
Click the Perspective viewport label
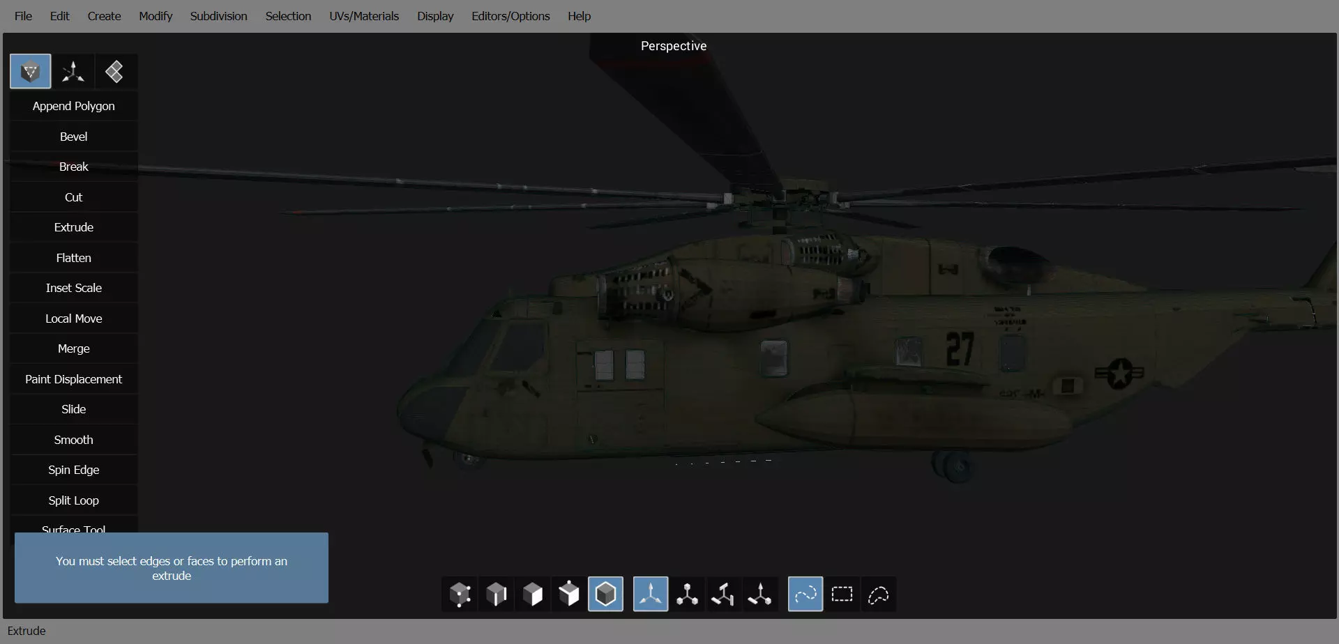click(674, 46)
